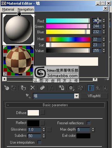The height and width of the screenshot is (148, 112).
Task: Click the Get Material icon
Action: (x=6, y=88)
